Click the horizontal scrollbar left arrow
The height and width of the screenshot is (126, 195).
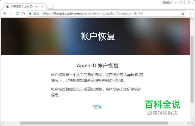pyautogui.click(x=3, y=123)
